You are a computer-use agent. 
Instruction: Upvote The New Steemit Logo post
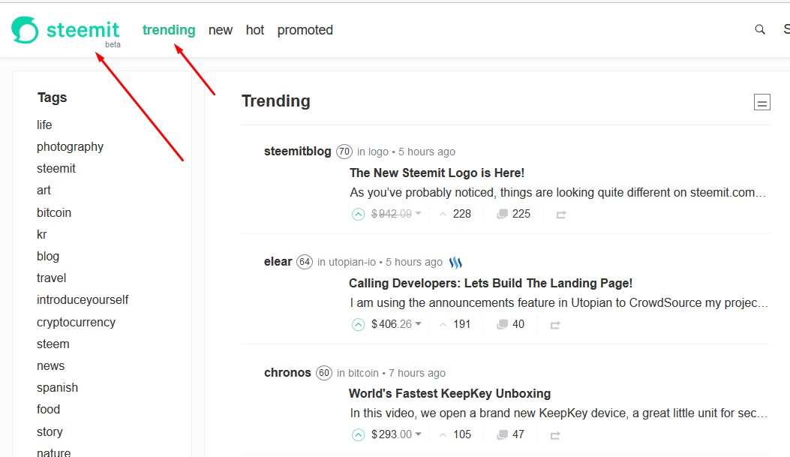(358, 214)
